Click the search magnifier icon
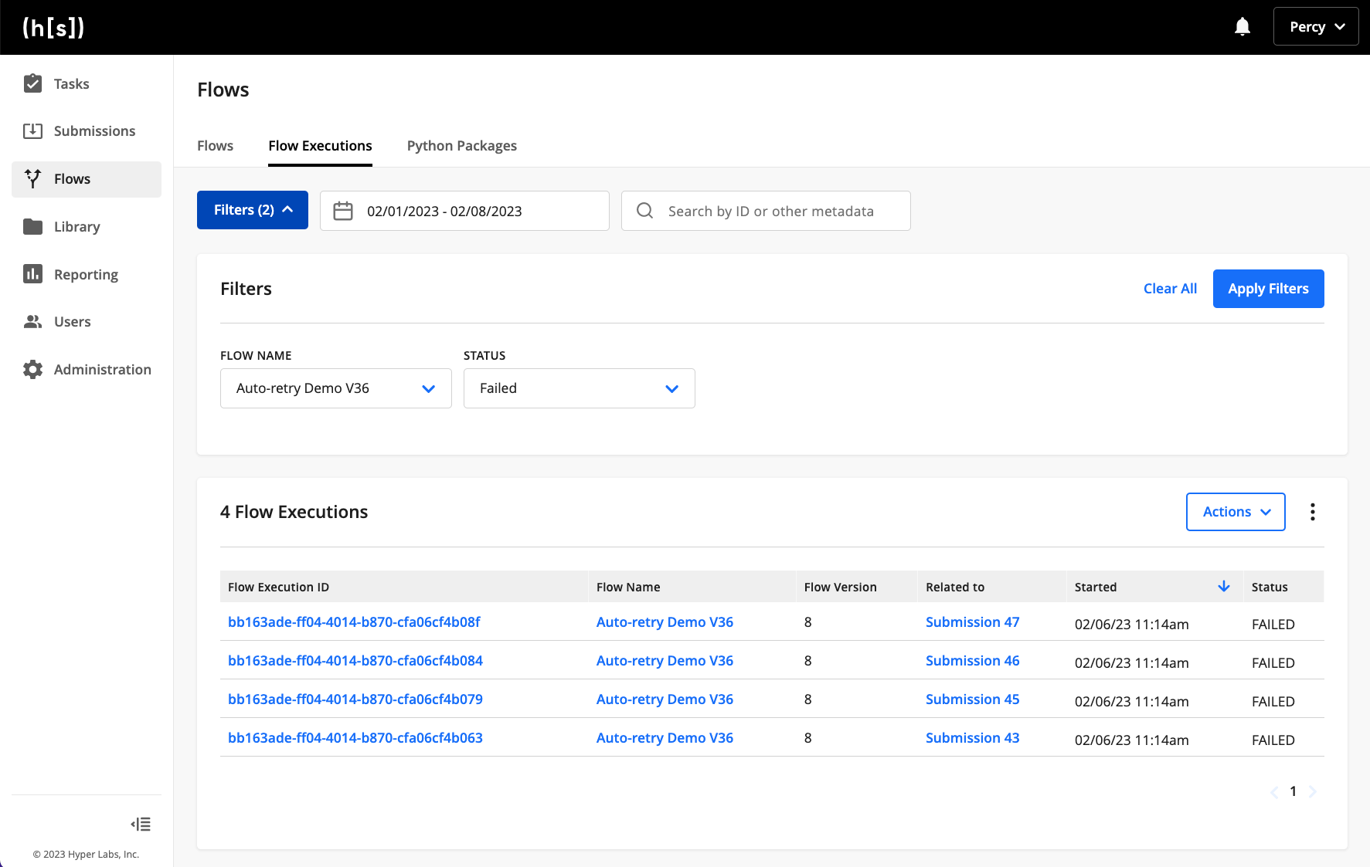Viewport: 1370px width, 867px height. 645,211
